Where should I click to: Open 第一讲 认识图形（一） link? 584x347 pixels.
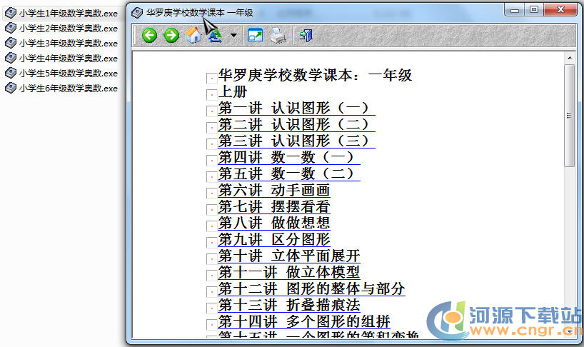click(296, 108)
